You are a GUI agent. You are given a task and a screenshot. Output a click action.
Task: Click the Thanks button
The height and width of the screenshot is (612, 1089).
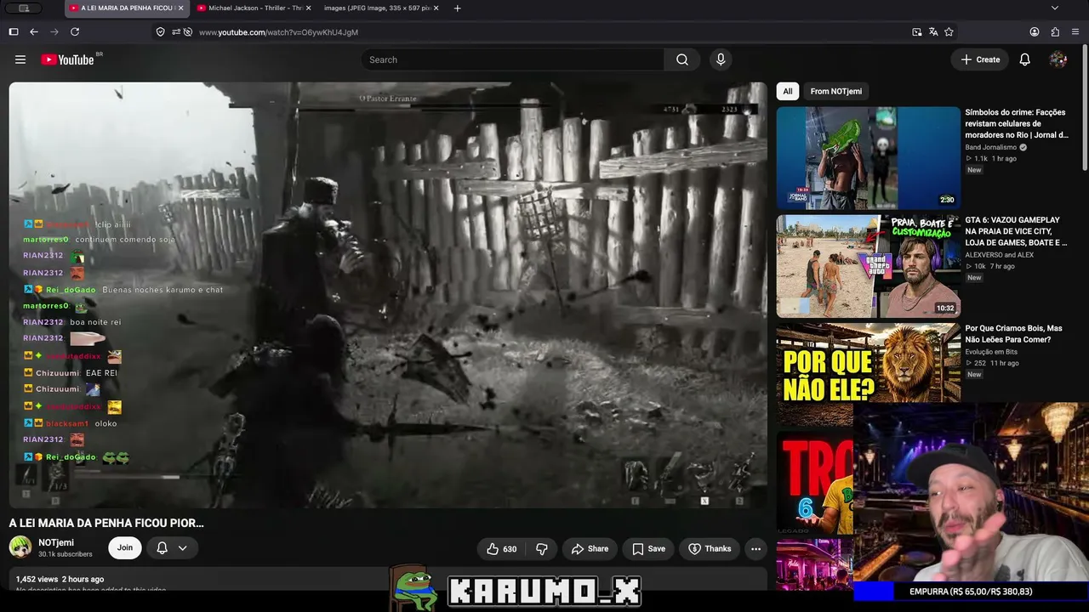(710, 549)
